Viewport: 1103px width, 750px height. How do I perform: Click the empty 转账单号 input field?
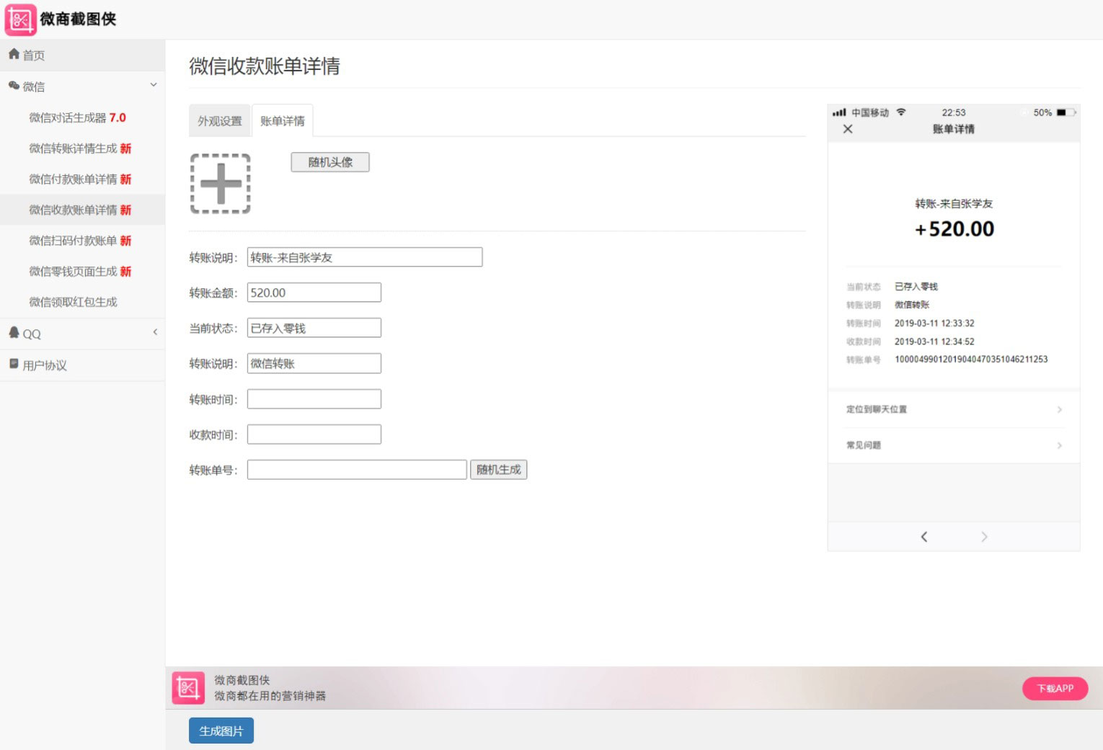(357, 470)
